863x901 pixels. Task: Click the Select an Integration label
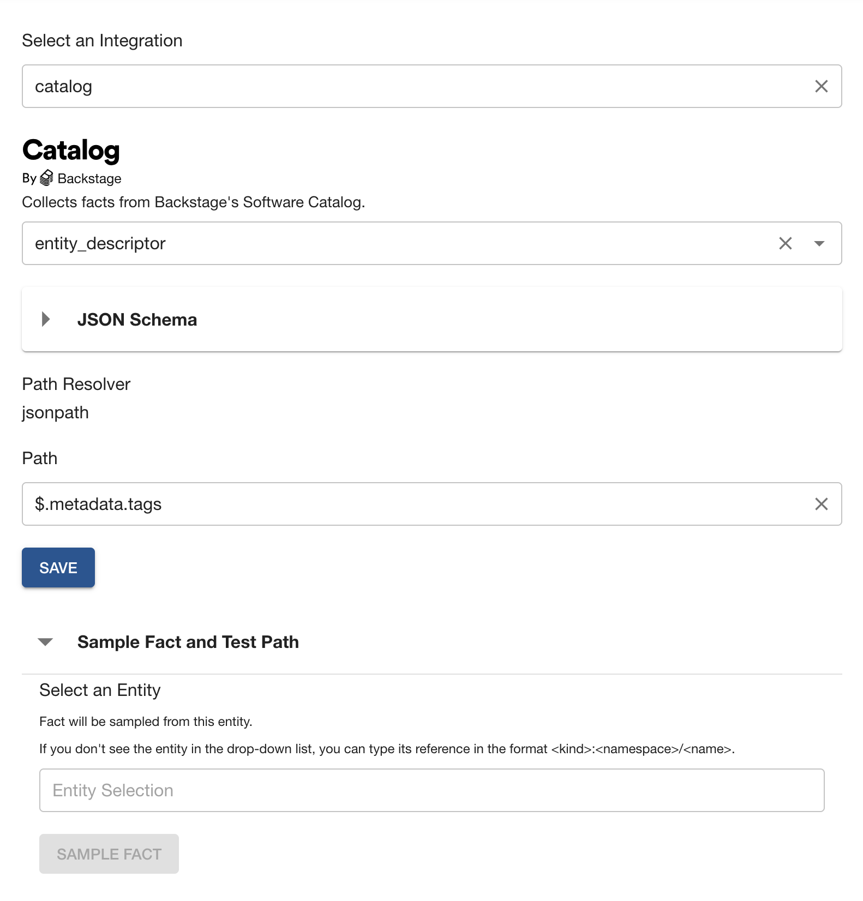coord(102,40)
